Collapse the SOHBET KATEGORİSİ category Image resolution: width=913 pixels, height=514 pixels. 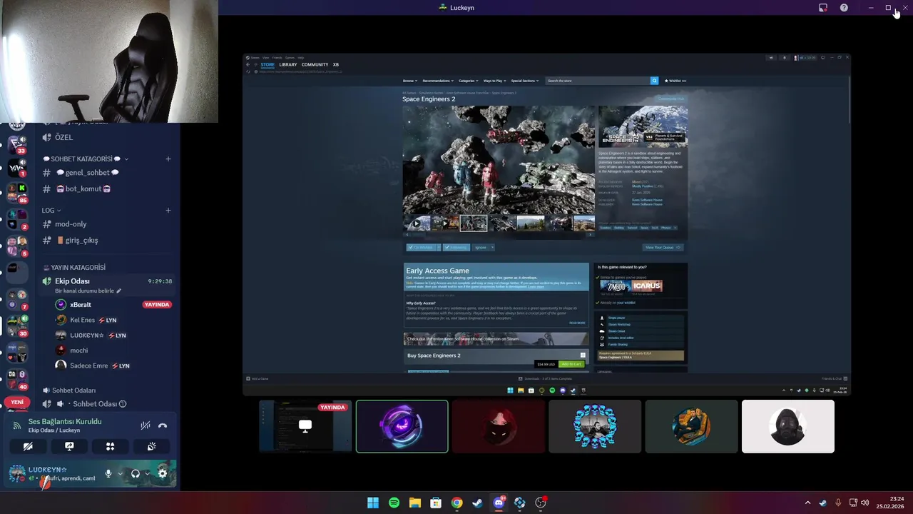[85, 158]
